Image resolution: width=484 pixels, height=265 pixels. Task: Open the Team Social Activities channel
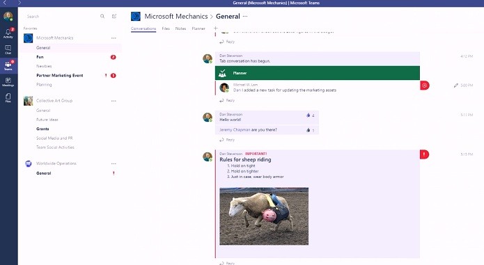55,147
